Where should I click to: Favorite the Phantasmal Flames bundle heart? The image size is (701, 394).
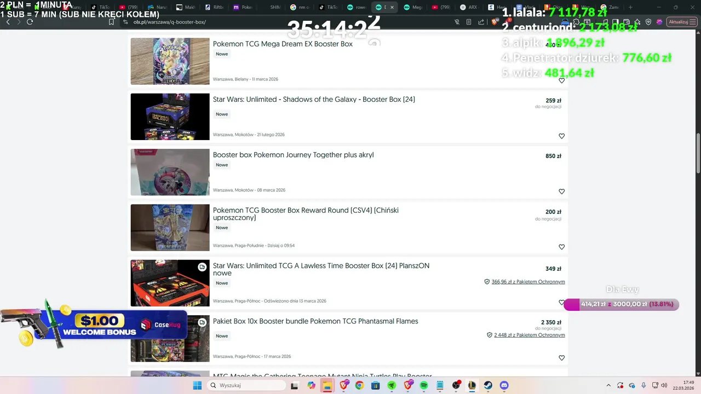click(561, 358)
